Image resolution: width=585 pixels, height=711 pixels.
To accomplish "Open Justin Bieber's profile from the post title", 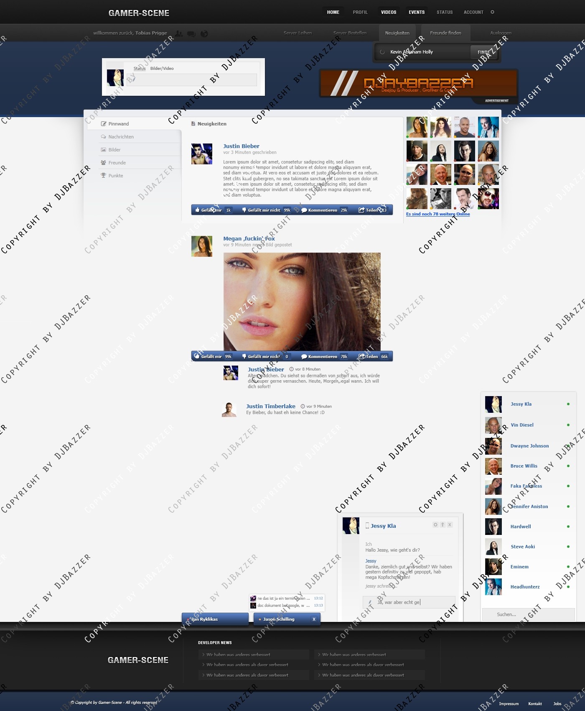I will [x=241, y=146].
